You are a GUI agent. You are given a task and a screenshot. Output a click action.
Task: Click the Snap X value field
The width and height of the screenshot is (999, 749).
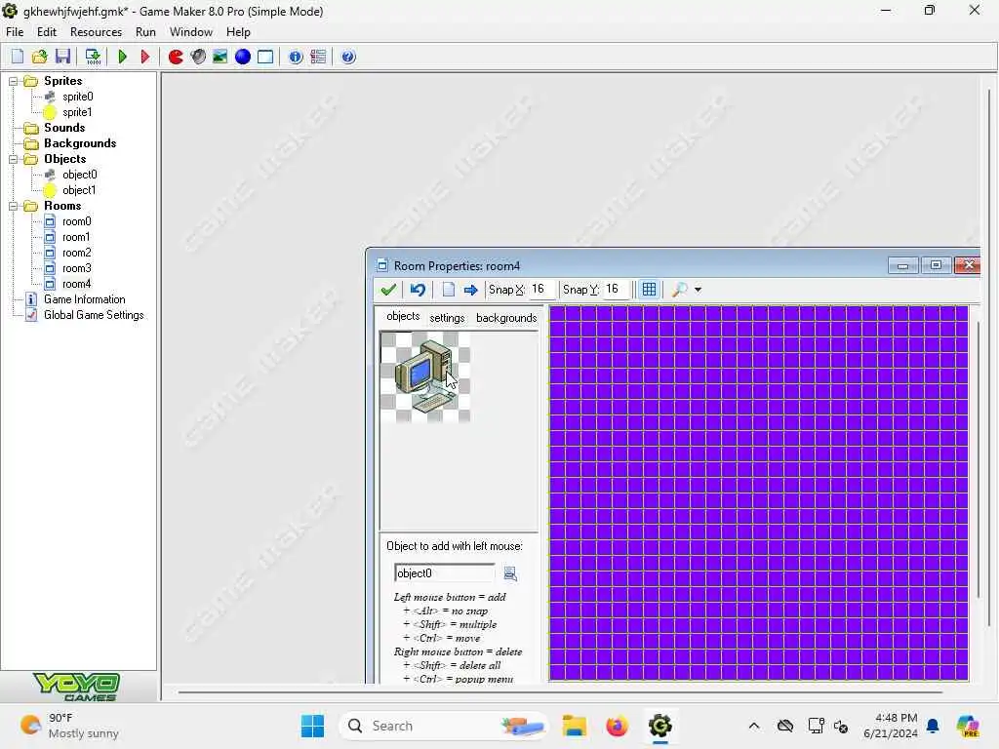pyautogui.click(x=540, y=290)
